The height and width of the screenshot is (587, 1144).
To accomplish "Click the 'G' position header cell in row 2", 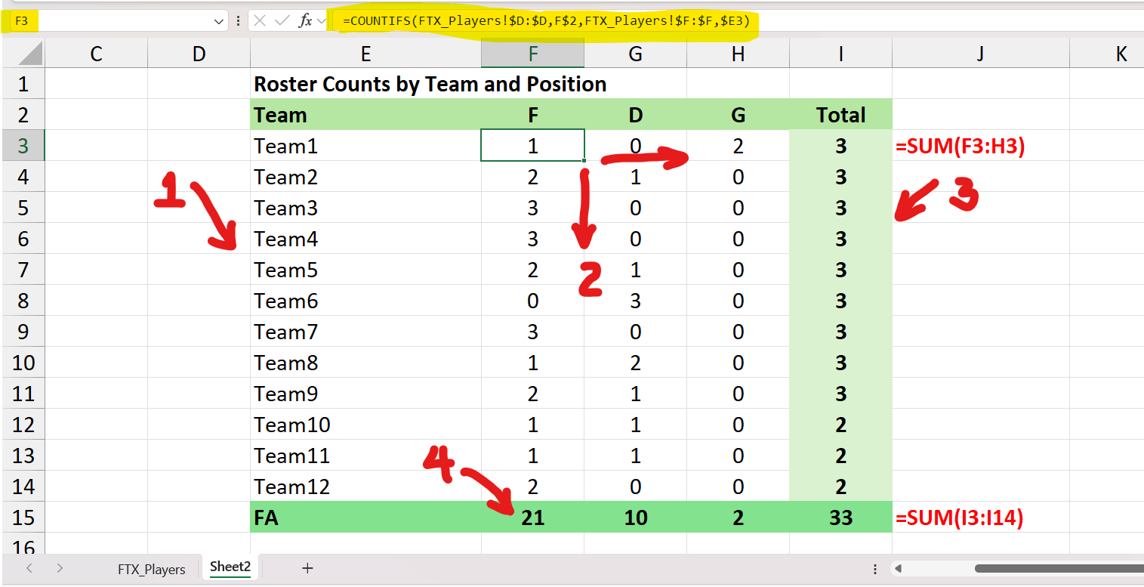I will click(x=739, y=115).
